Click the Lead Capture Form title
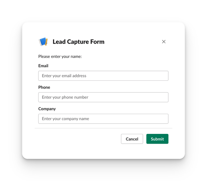Screen dimensions: 207x181 pos(78,42)
